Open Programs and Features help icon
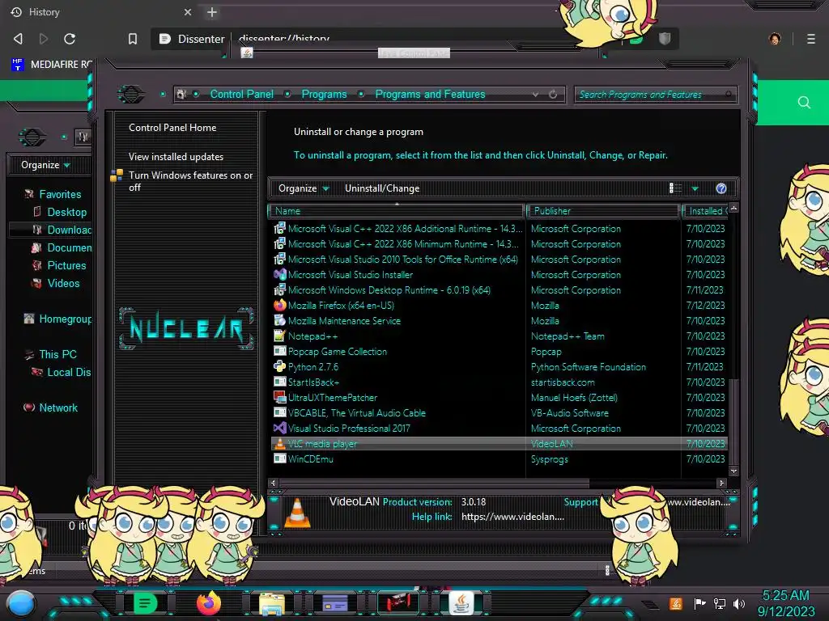The width and height of the screenshot is (829, 621). tap(721, 188)
